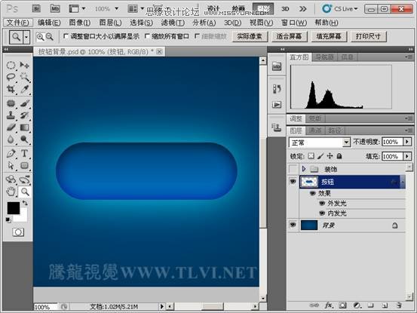This screenshot has height=313, width=417.
Task: Select the Lasso tool
Action: [11, 77]
